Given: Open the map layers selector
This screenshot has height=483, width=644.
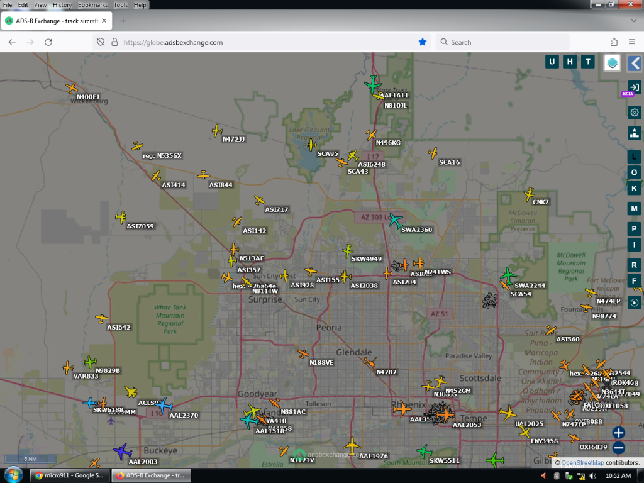Looking at the screenshot, I should [612, 63].
